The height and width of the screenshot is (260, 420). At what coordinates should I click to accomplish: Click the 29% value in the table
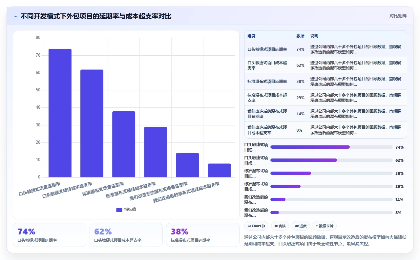click(x=300, y=98)
